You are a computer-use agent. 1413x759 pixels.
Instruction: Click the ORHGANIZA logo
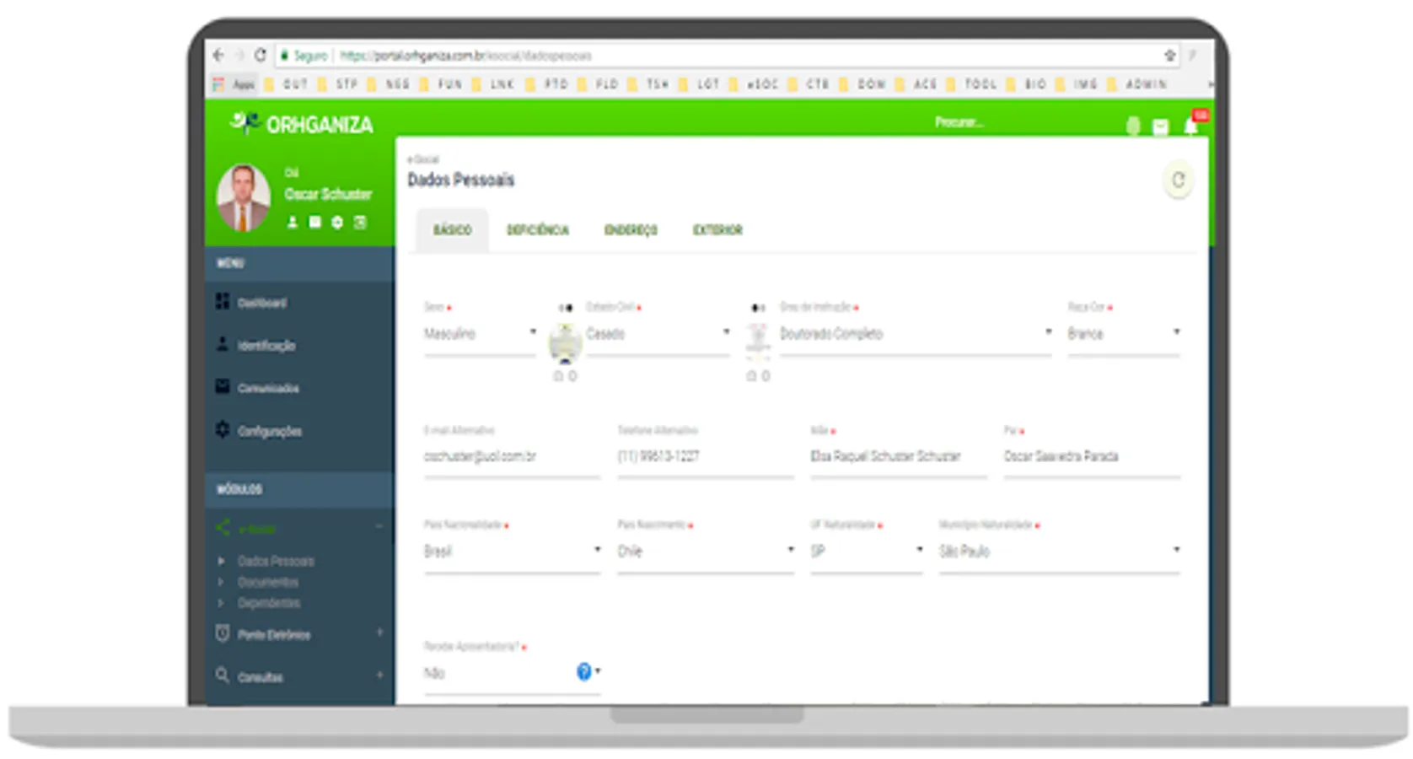point(301,124)
